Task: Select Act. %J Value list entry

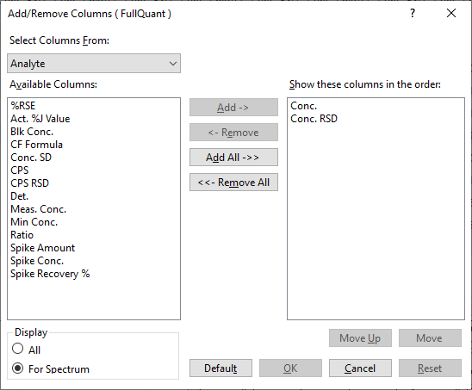Action: [x=40, y=119]
